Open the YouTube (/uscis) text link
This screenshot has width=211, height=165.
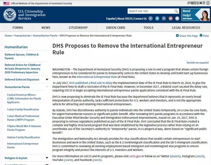tap(68, 160)
